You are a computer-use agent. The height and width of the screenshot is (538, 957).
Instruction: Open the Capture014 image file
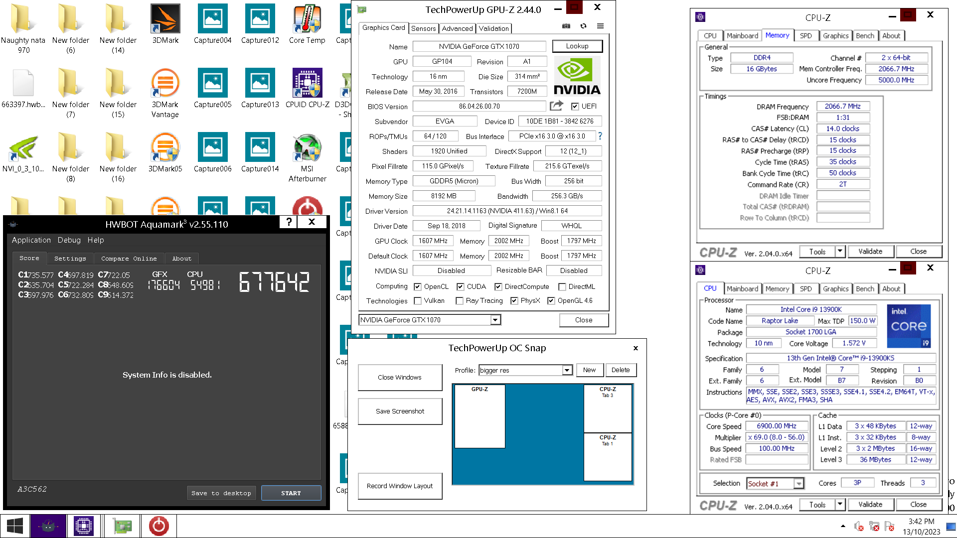tap(260, 152)
